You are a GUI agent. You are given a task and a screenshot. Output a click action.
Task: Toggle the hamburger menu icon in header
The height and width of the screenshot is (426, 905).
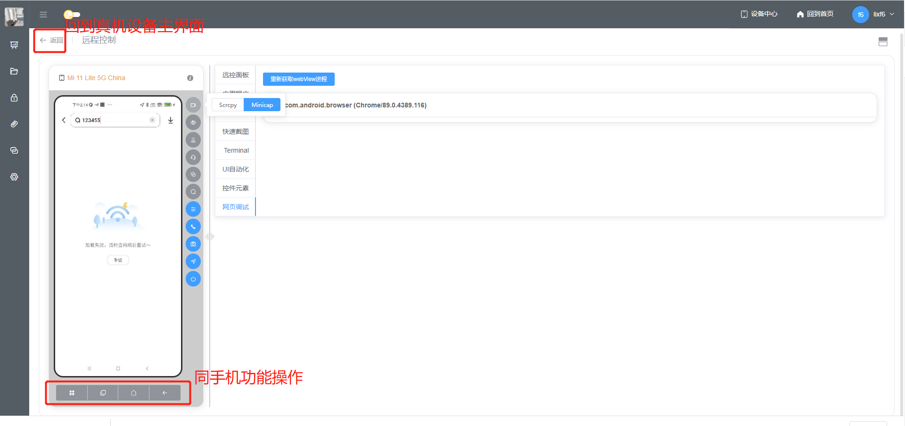click(x=43, y=15)
